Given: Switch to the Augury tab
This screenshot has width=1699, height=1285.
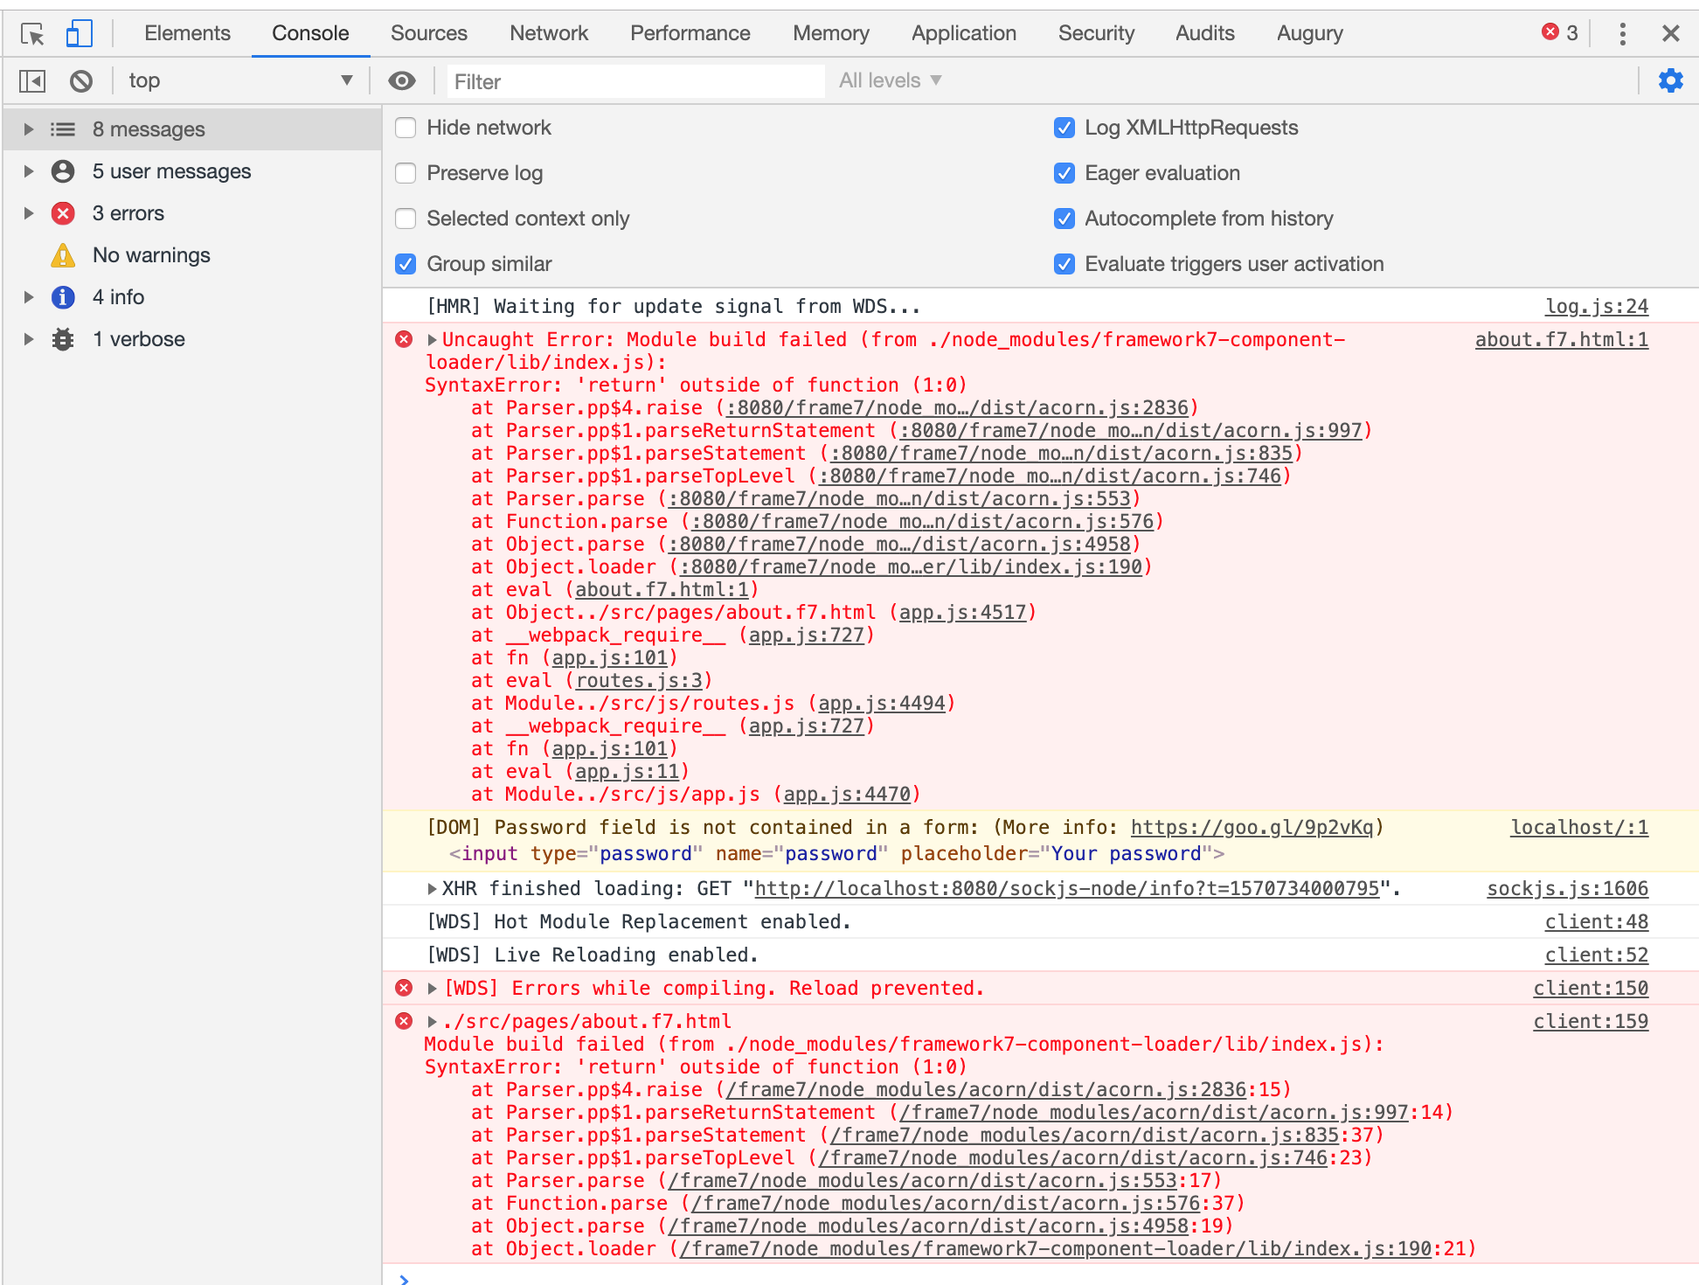Looking at the screenshot, I should (x=1310, y=33).
